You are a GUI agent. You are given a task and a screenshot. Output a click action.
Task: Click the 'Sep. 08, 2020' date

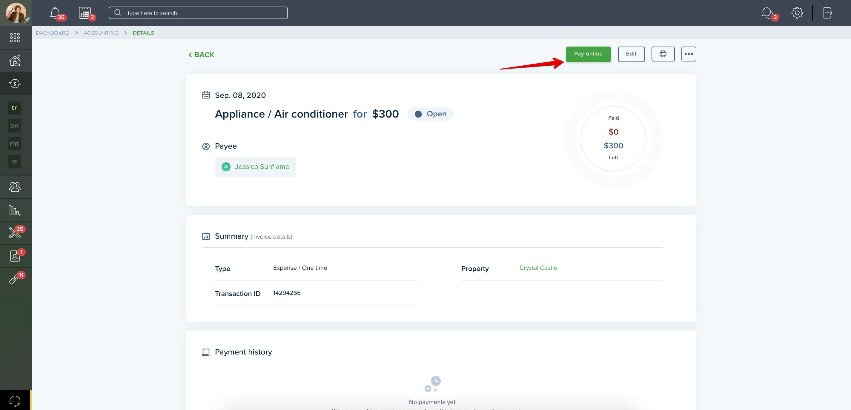click(x=240, y=95)
